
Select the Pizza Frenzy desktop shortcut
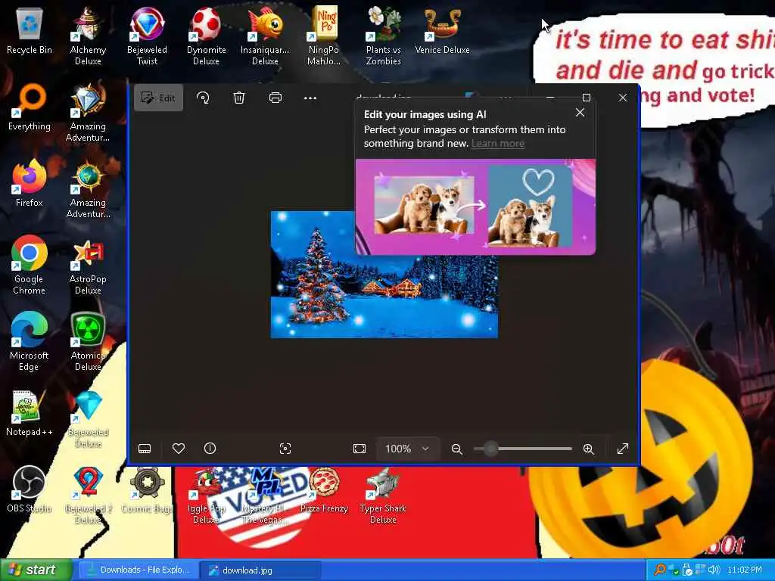pos(324,489)
